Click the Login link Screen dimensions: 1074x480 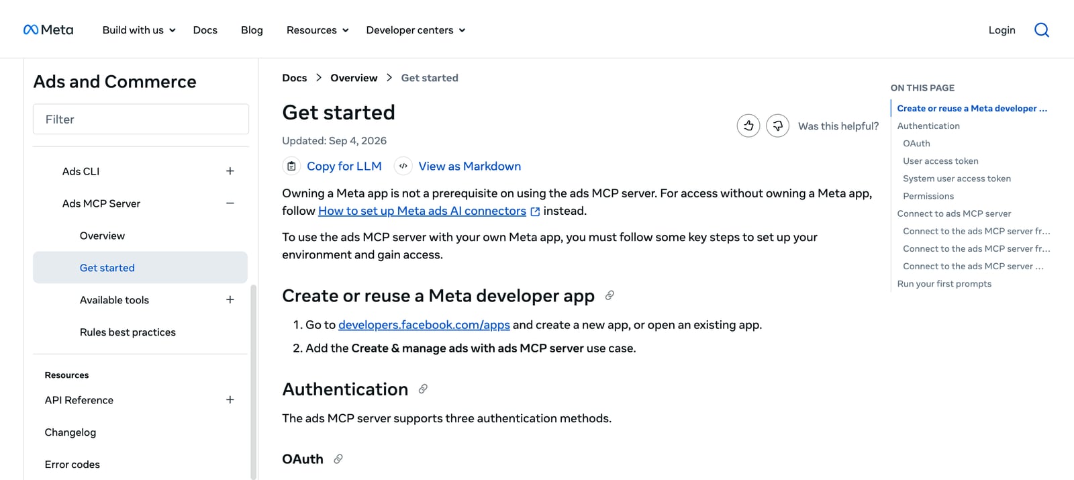(1002, 30)
